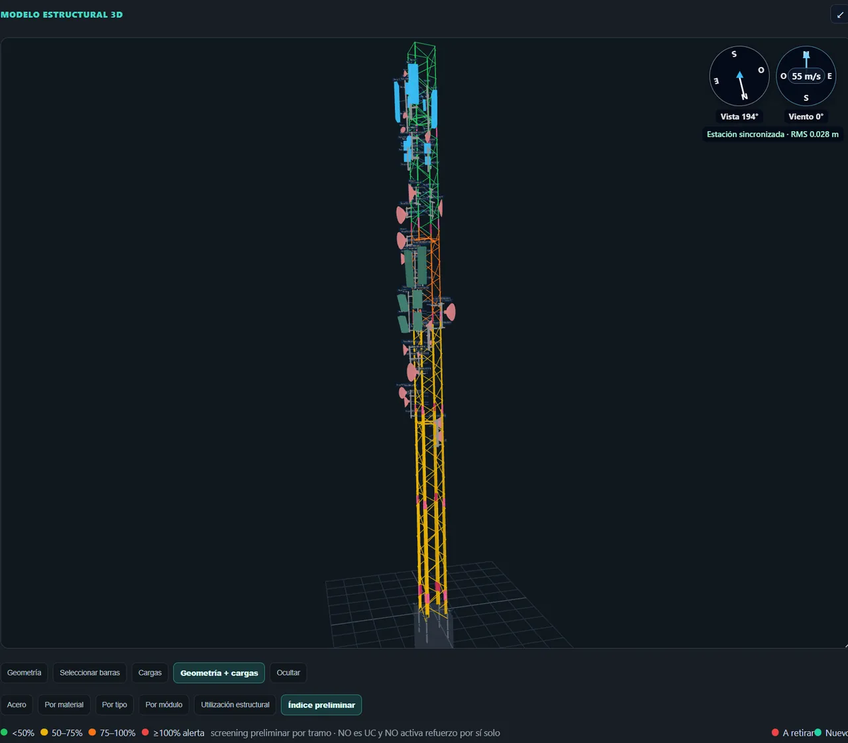Image resolution: width=848 pixels, height=743 pixels.
Task: Click the Vista 194° label
Action: click(739, 117)
